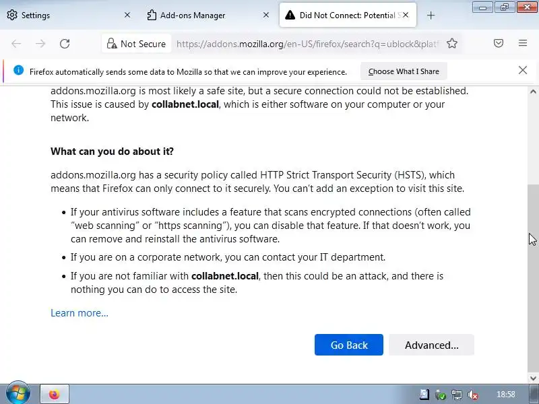Close the Add-ons Manager tab
Image resolution: width=539 pixels, height=404 pixels.
pos(266,15)
